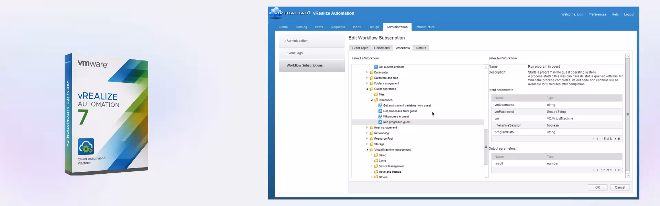Screen dimensions: 660x206
Task: Click the Datastore and files folder icon
Action: point(371,78)
